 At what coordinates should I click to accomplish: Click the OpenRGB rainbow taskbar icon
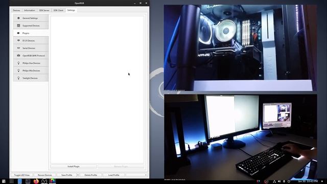coord(53,181)
